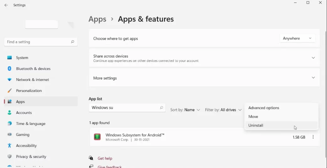This screenshot has height=168, width=327.
Task: Click three-dot menu for Windows Subsystem for Android
Action: pyautogui.click(x=313, y=137)
